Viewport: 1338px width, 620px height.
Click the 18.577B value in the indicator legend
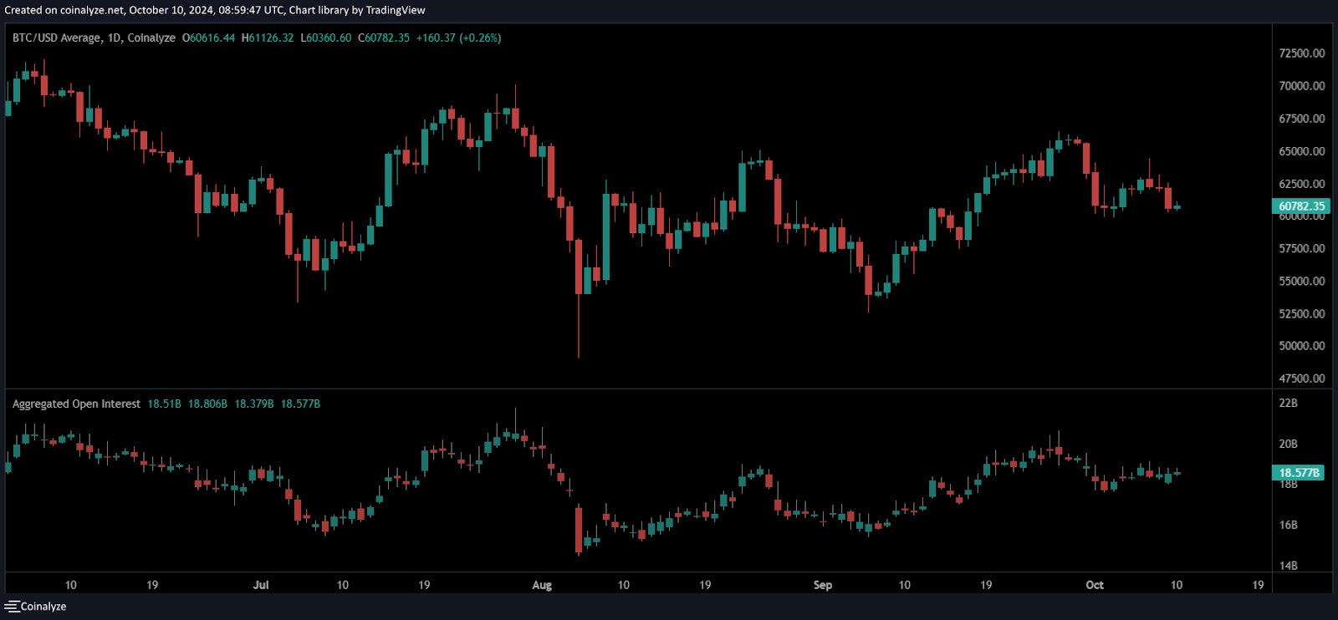point(300,404)
